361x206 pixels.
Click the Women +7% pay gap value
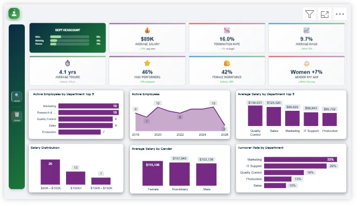(x=306, y=72)
